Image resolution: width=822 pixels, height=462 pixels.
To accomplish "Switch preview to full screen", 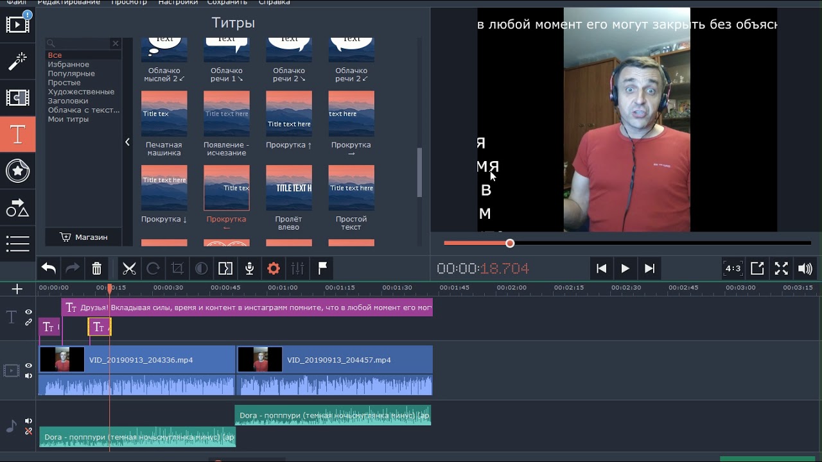I will click(x=781, y=268).
